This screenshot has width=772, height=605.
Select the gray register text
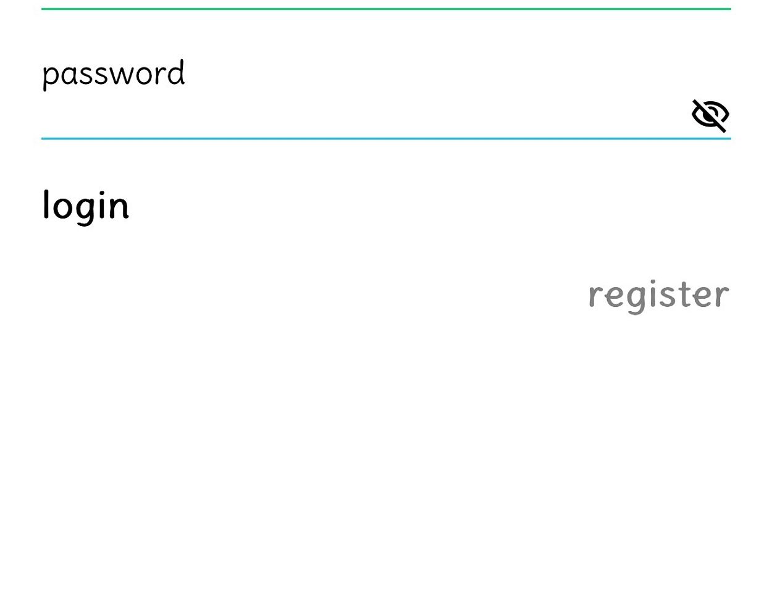point(658,295)
